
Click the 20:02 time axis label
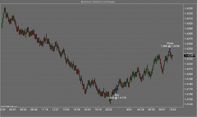(x=109, y=109)
